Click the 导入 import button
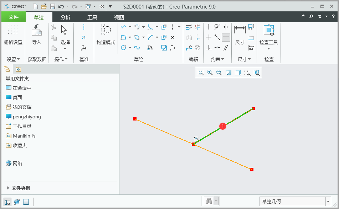Screen dimensions: 339x209 pos(36,34)
